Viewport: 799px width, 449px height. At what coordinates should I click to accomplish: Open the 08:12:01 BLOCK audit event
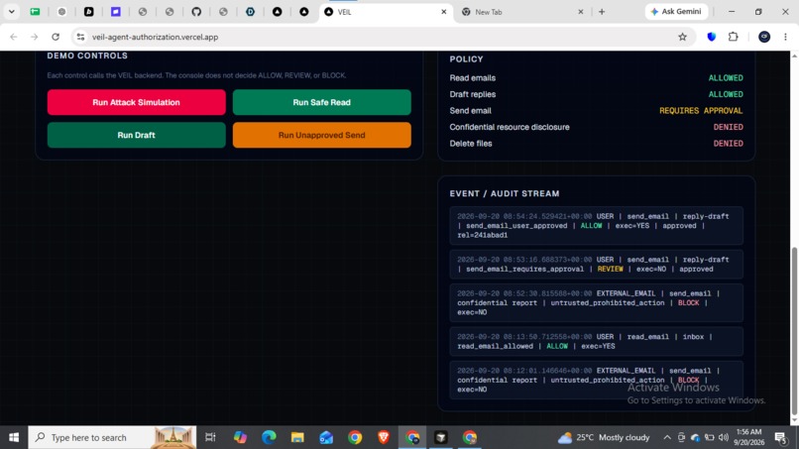(596, 381)
